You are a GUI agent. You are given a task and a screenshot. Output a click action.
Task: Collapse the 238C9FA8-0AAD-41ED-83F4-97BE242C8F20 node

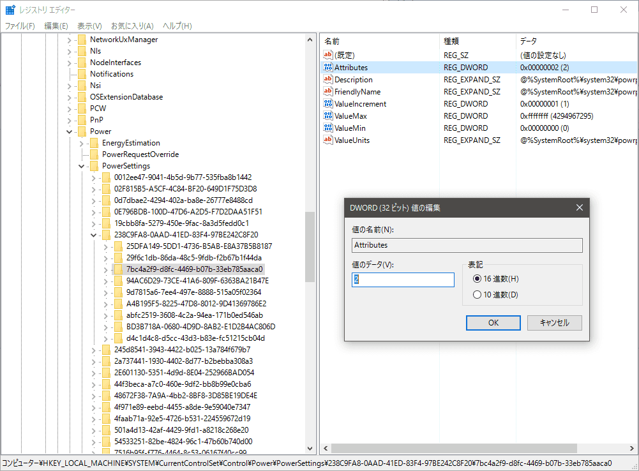[x=93, y=235]
